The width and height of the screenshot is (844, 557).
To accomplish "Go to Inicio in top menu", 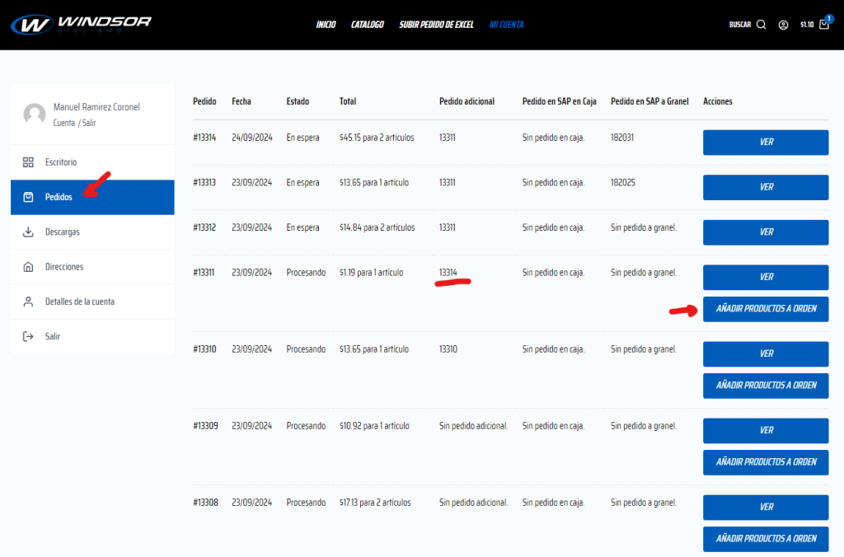I will pyautogui.click(x=326, y=25).
